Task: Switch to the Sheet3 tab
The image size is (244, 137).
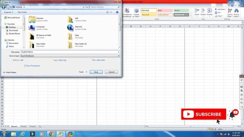Action: coord(32,126)
